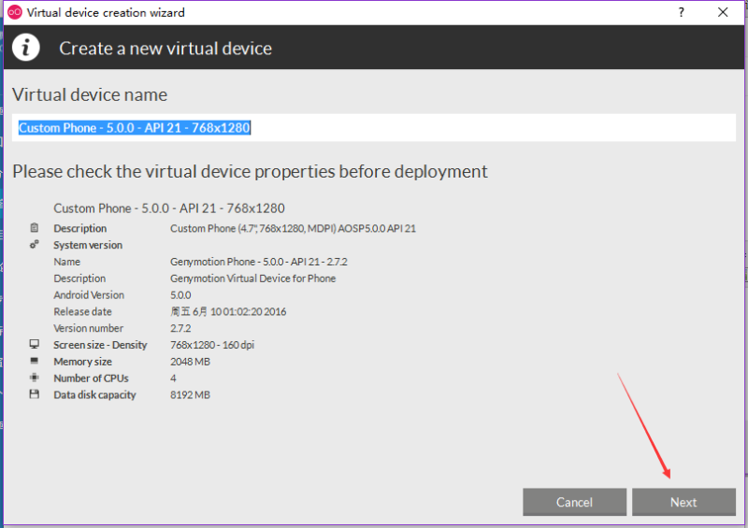The height and width of the screenshot is (528, 748).
Task: Click the 'Memory size' label
Action: (x=82, y=362)
